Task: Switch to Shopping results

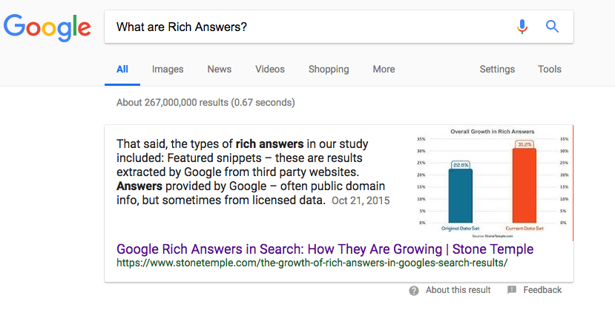Action: tap(329, 70)
